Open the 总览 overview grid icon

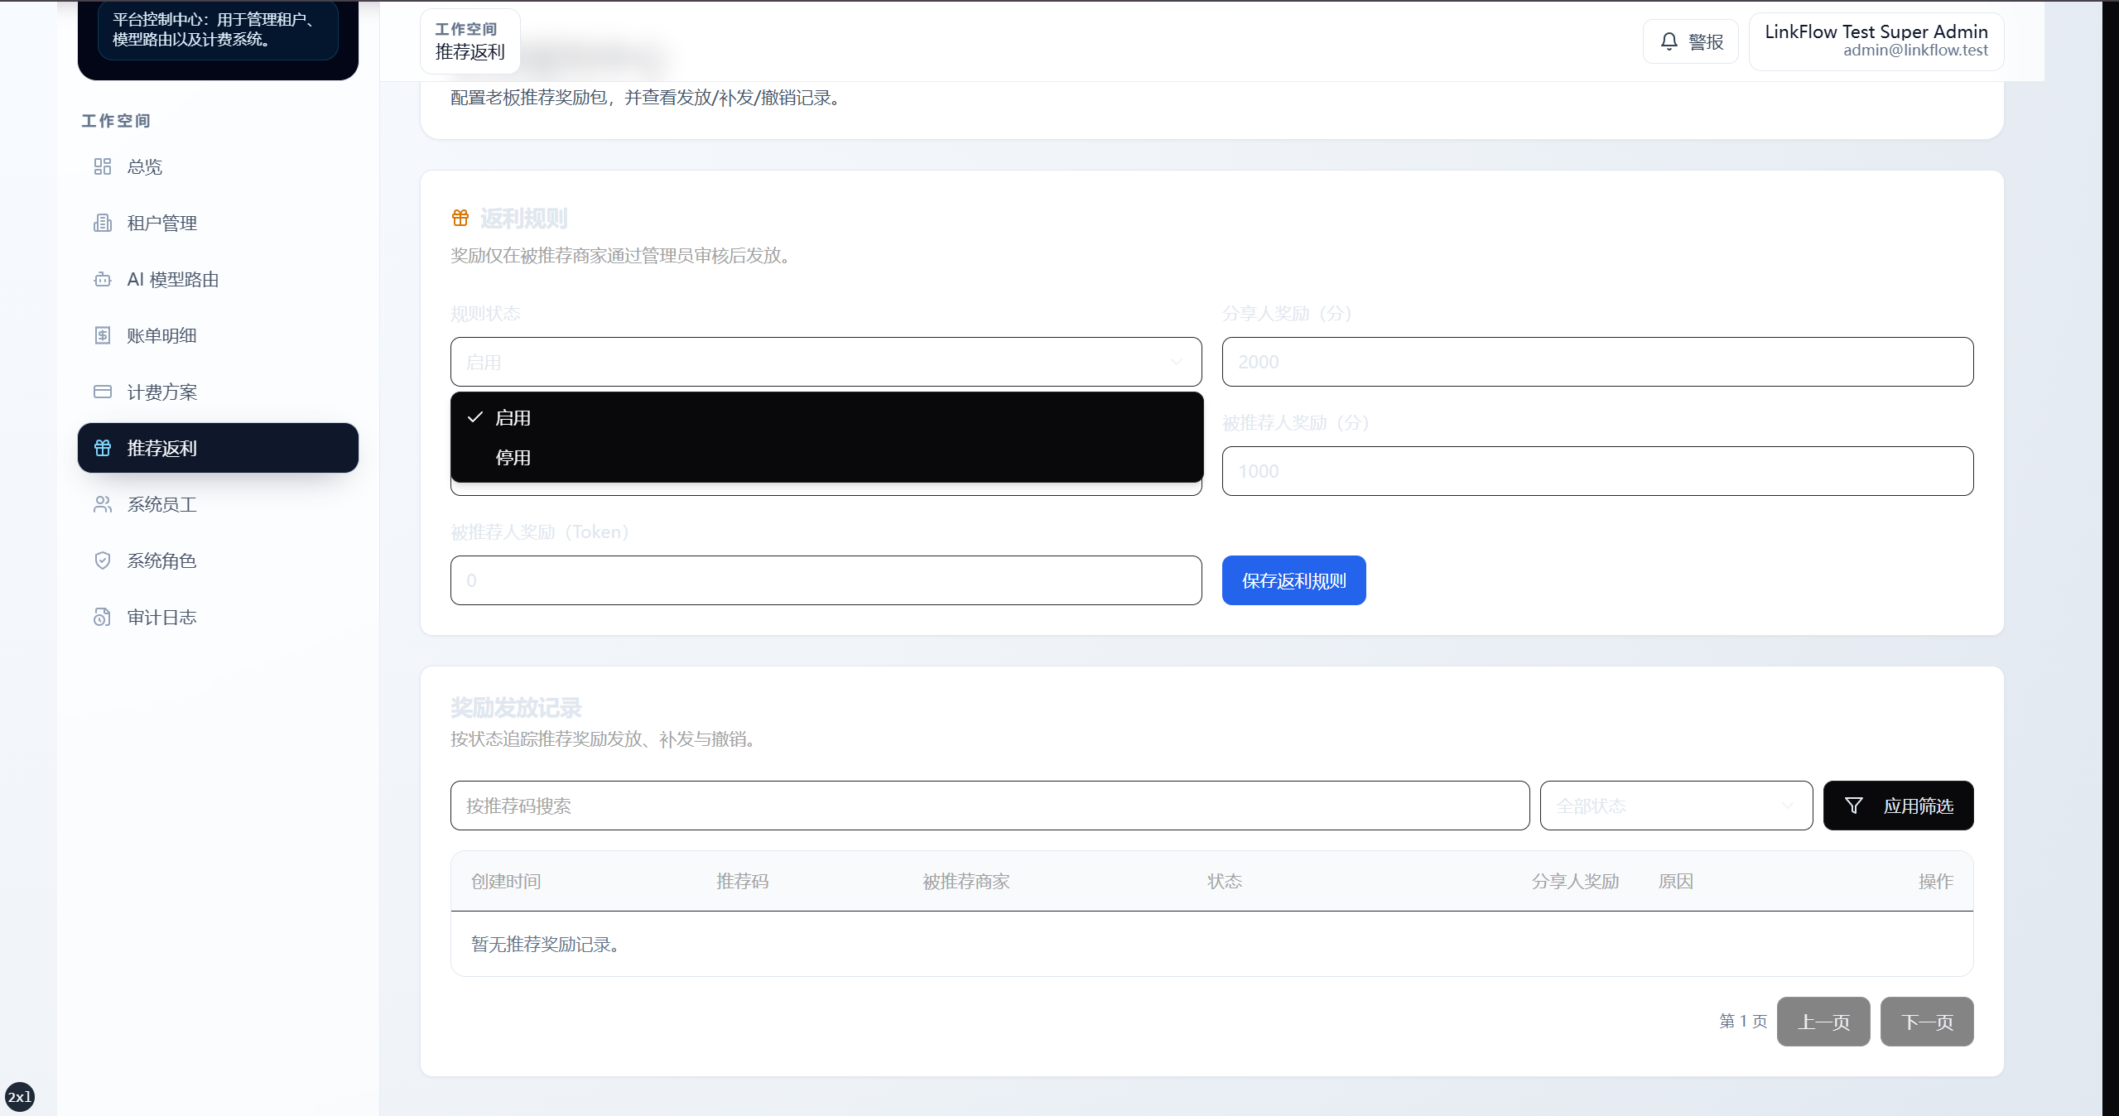coord(102,167)
